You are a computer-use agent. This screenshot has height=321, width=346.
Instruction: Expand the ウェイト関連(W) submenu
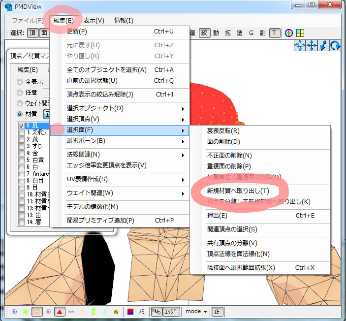point(120,193)
